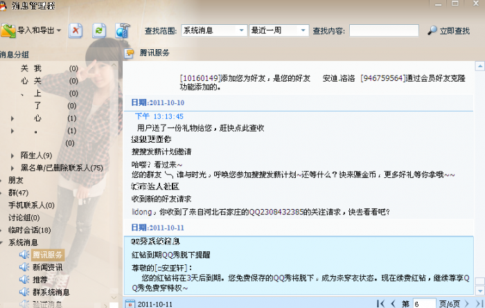Select the 朋友 group
Image resolution: width=485 pixels, height=308 pixels.
[16, 181]
